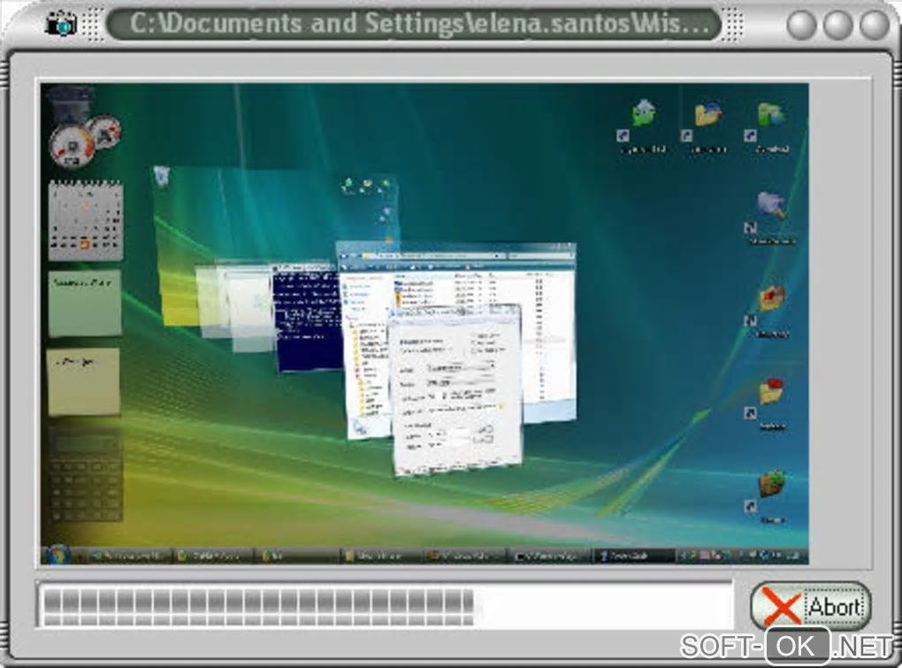Click the calendar gadget in the preview image

[85, 219]
